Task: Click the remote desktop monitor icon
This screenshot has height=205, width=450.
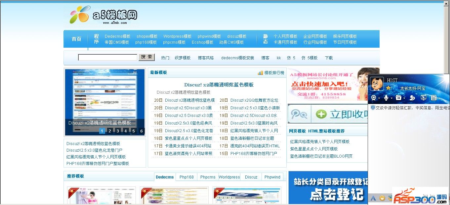Action: tap(423, 98)
